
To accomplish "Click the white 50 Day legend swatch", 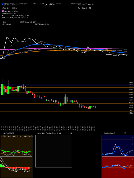I will click(x=3, y=8).
